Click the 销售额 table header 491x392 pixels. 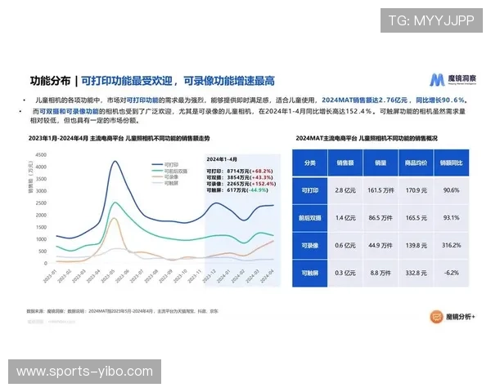[345, 163]
